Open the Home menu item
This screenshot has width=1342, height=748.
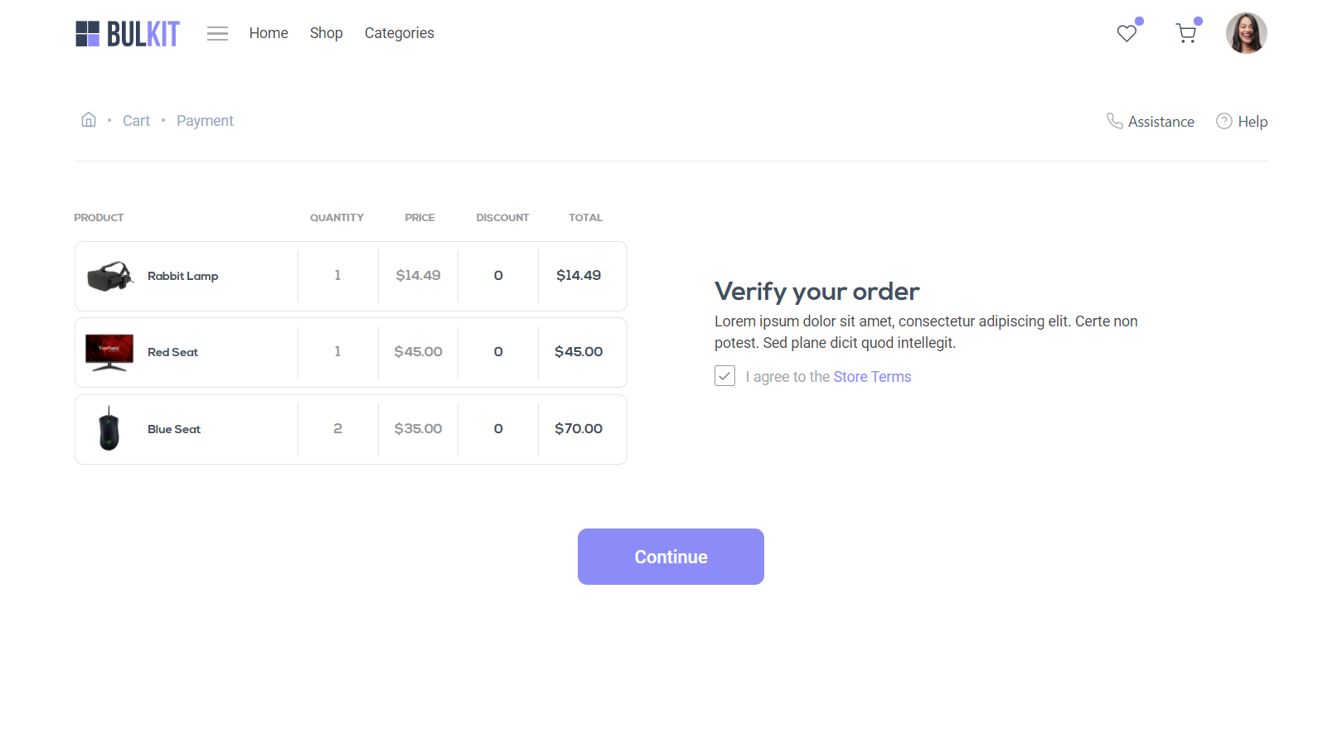tap(269, 33)
